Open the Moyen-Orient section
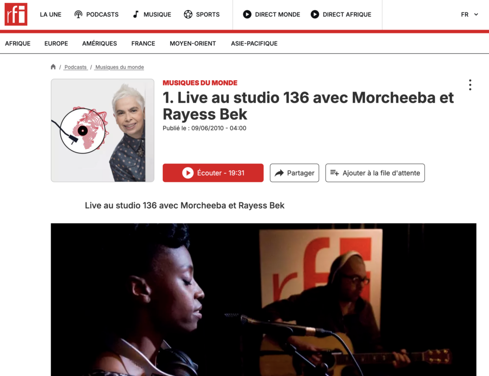Image resolution: width=489 pixels, height=376 pixels. (193, 43)
